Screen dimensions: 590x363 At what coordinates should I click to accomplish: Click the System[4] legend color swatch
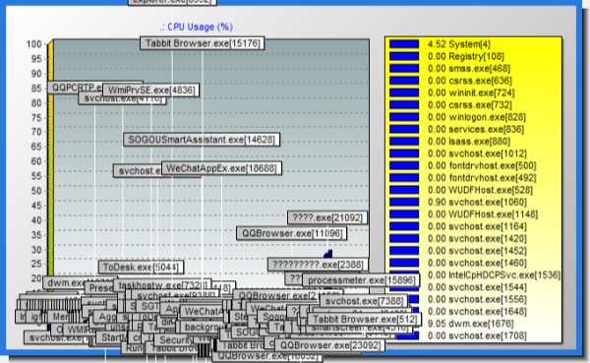click(x=404, y=44)
